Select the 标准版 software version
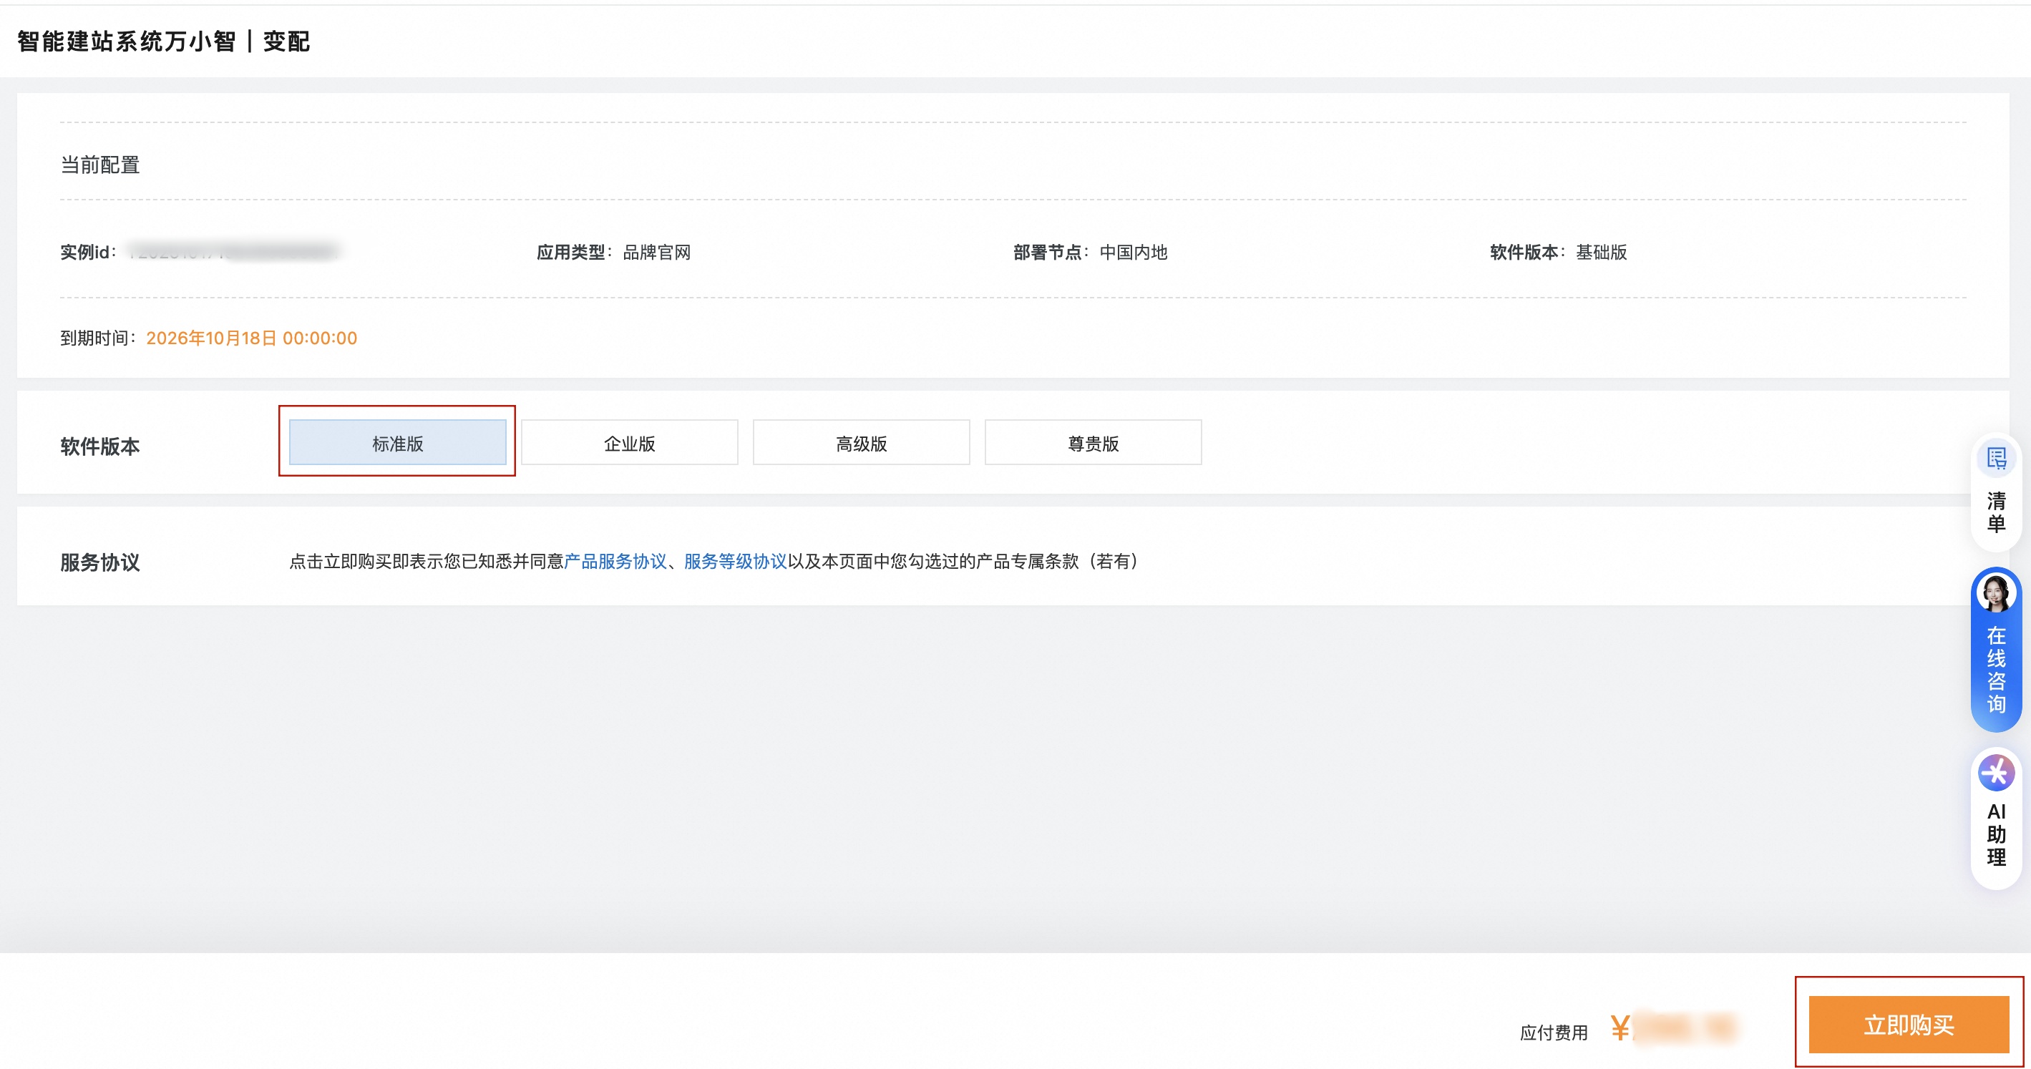This screenshot has width=2031, height=1069. (397, 443)
